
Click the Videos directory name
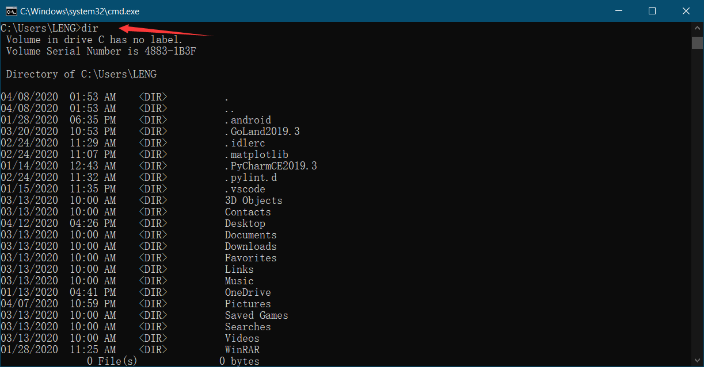(242, 338)
